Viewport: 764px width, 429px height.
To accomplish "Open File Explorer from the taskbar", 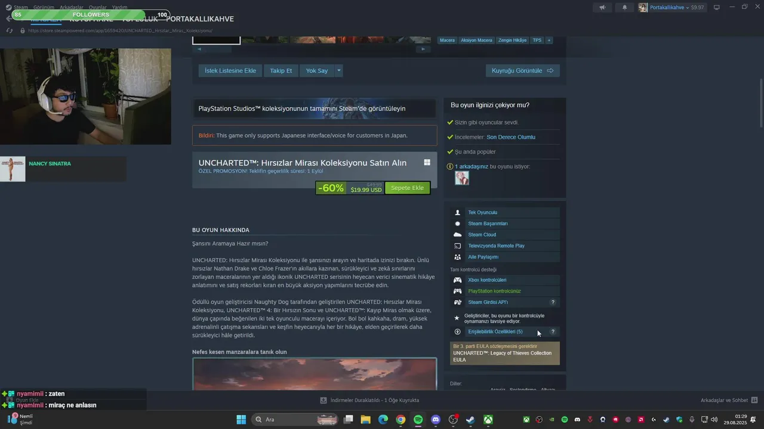I will (365, 419).
